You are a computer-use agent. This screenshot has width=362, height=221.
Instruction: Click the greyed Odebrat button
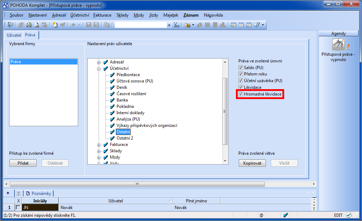point(55,163)
